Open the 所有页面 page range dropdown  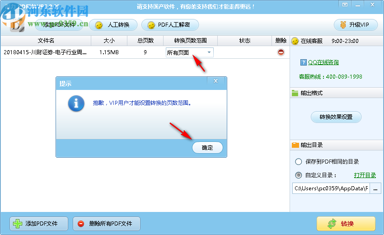190,52
